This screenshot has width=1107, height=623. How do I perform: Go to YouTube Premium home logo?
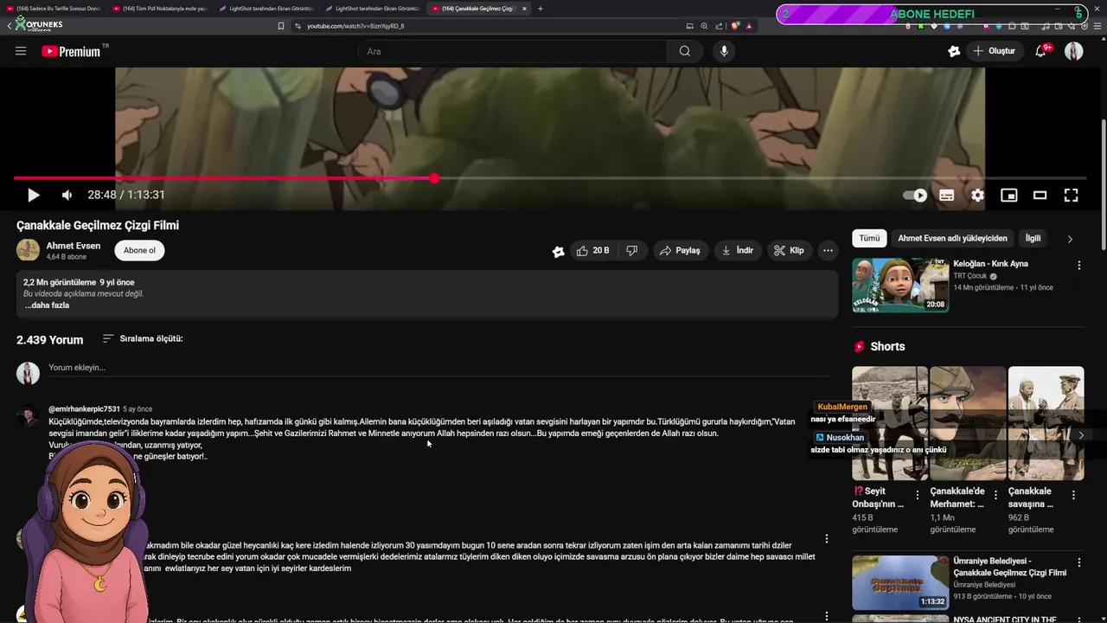tap(73, 51)
